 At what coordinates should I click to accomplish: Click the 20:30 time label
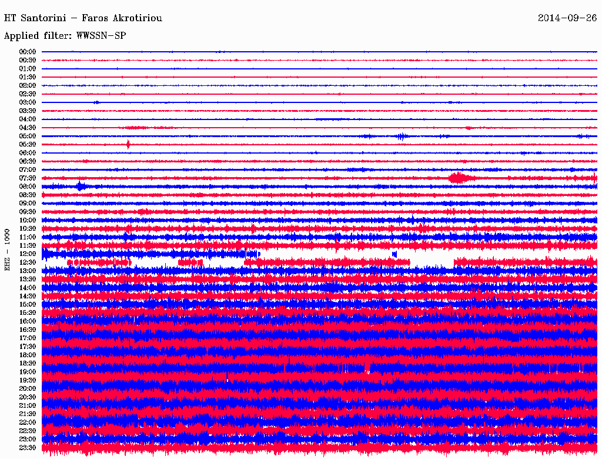[x=27, y=397]
